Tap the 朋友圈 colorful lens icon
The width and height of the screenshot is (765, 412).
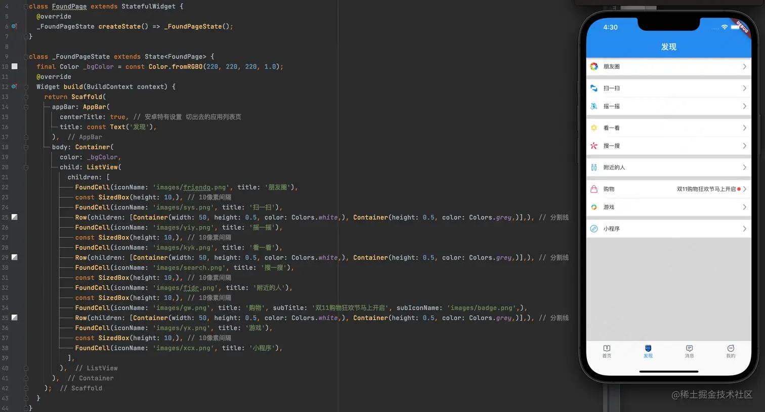pos(594,66)
